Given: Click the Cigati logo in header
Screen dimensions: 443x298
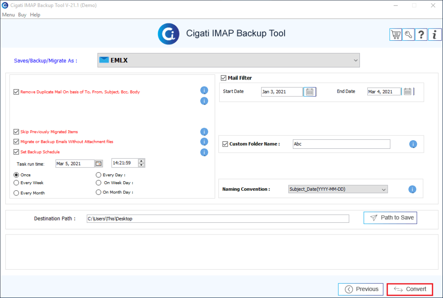Looking at the screenshot, I should [x=168, y=34].
